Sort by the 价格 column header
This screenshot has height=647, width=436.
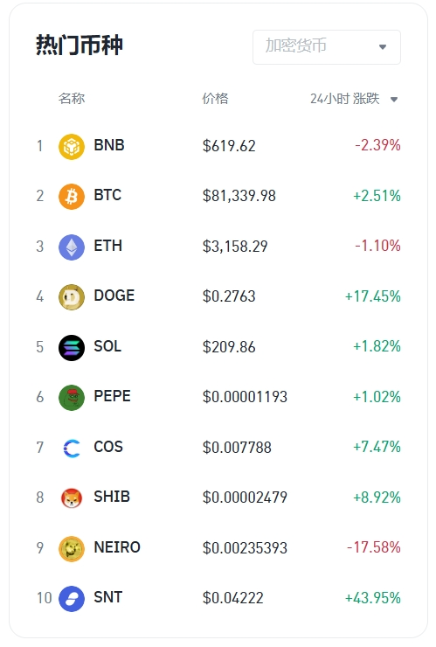click(215, 99)
